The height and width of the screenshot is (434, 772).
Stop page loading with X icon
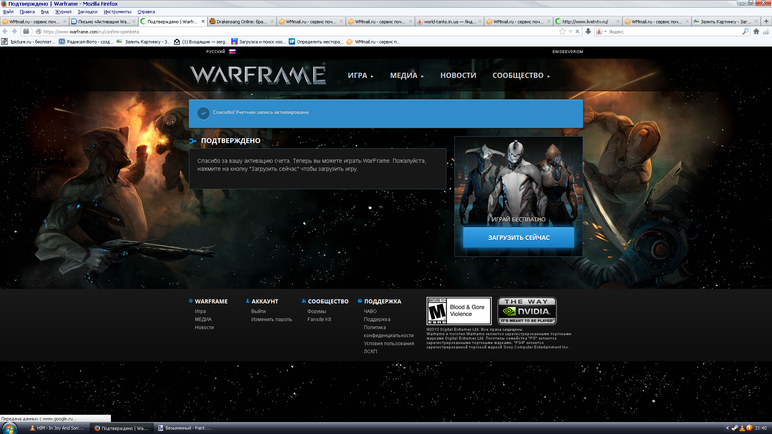(577, 31)
